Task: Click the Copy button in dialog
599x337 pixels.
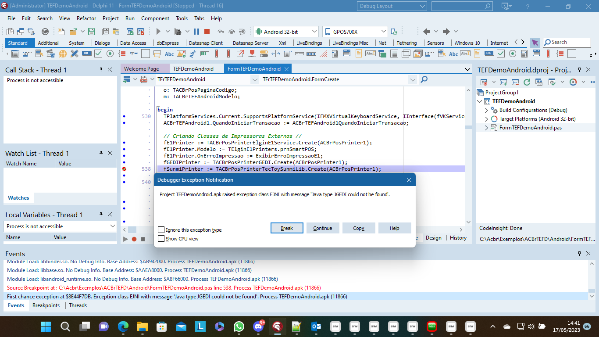Action: coord(359,228)
